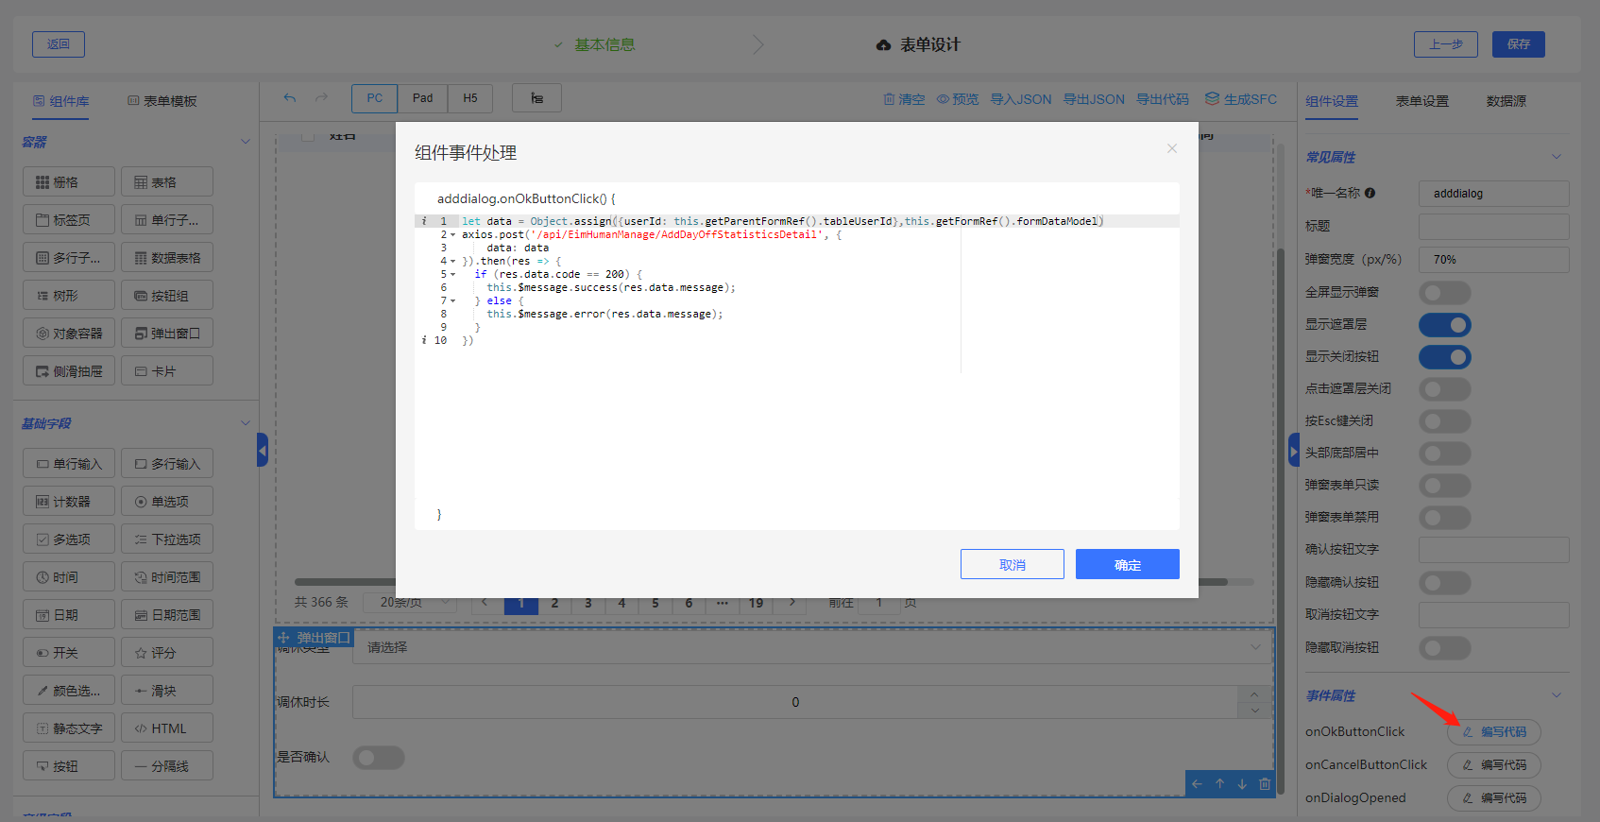Click the 返回 button

click(59, 44)
